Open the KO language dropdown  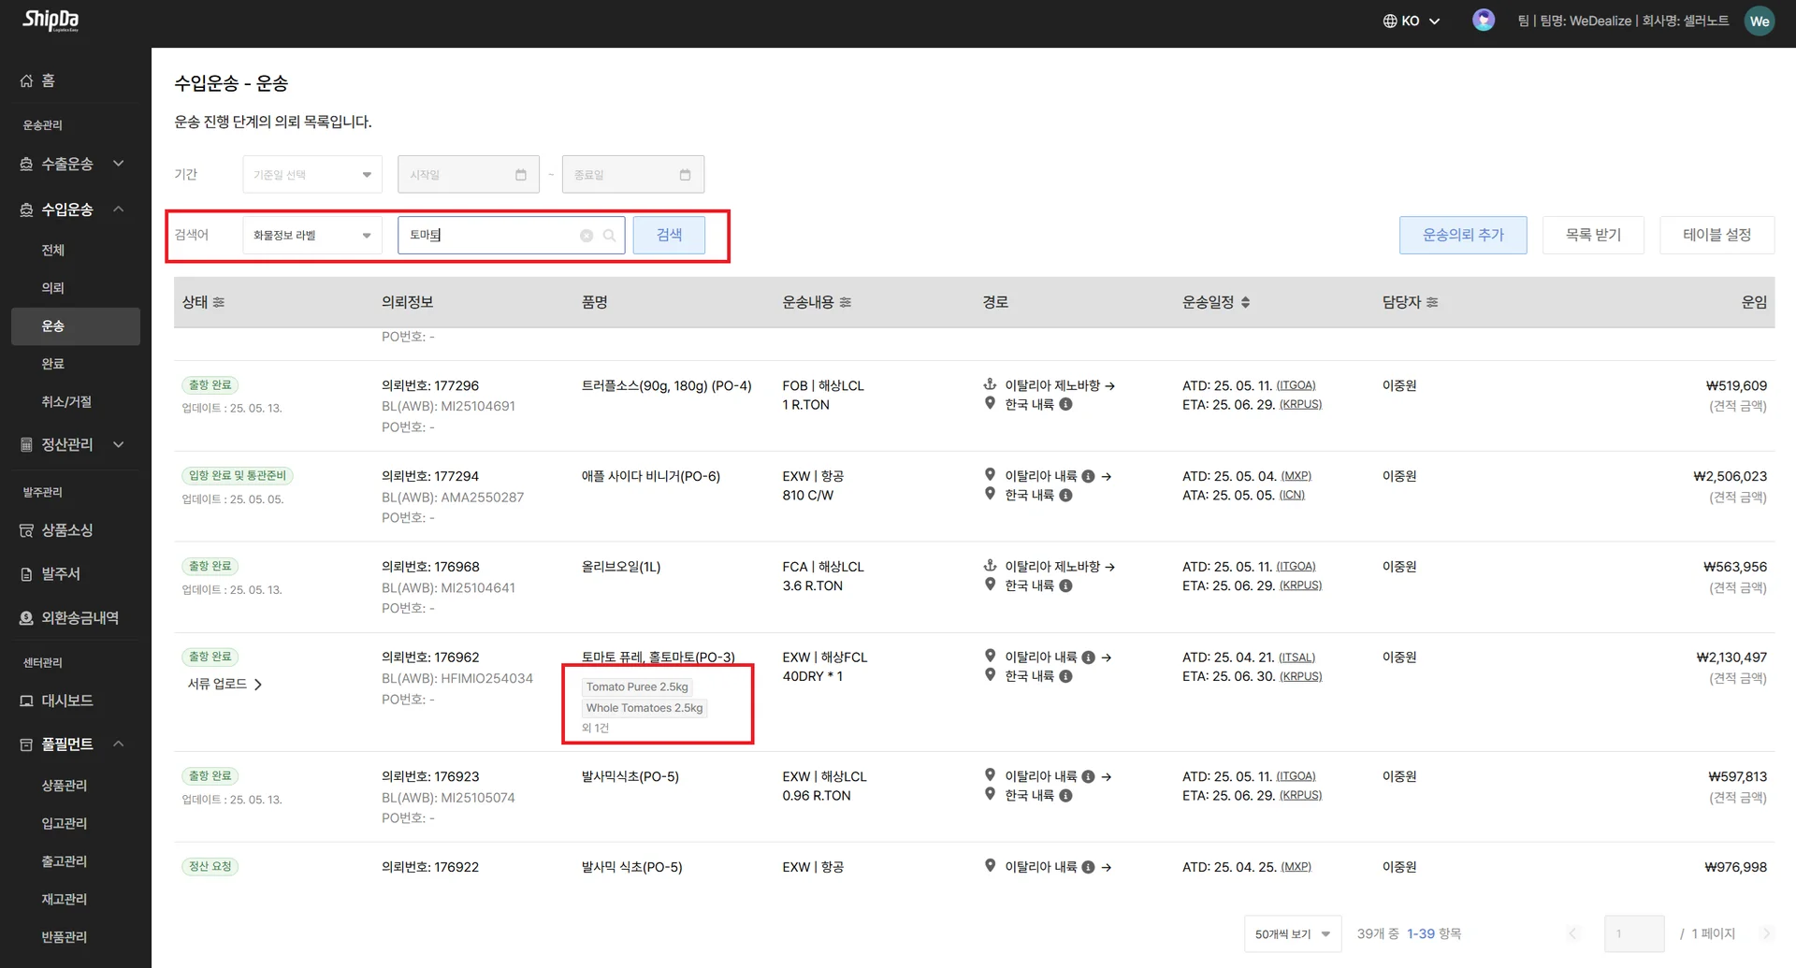(x=1412, y=21)
